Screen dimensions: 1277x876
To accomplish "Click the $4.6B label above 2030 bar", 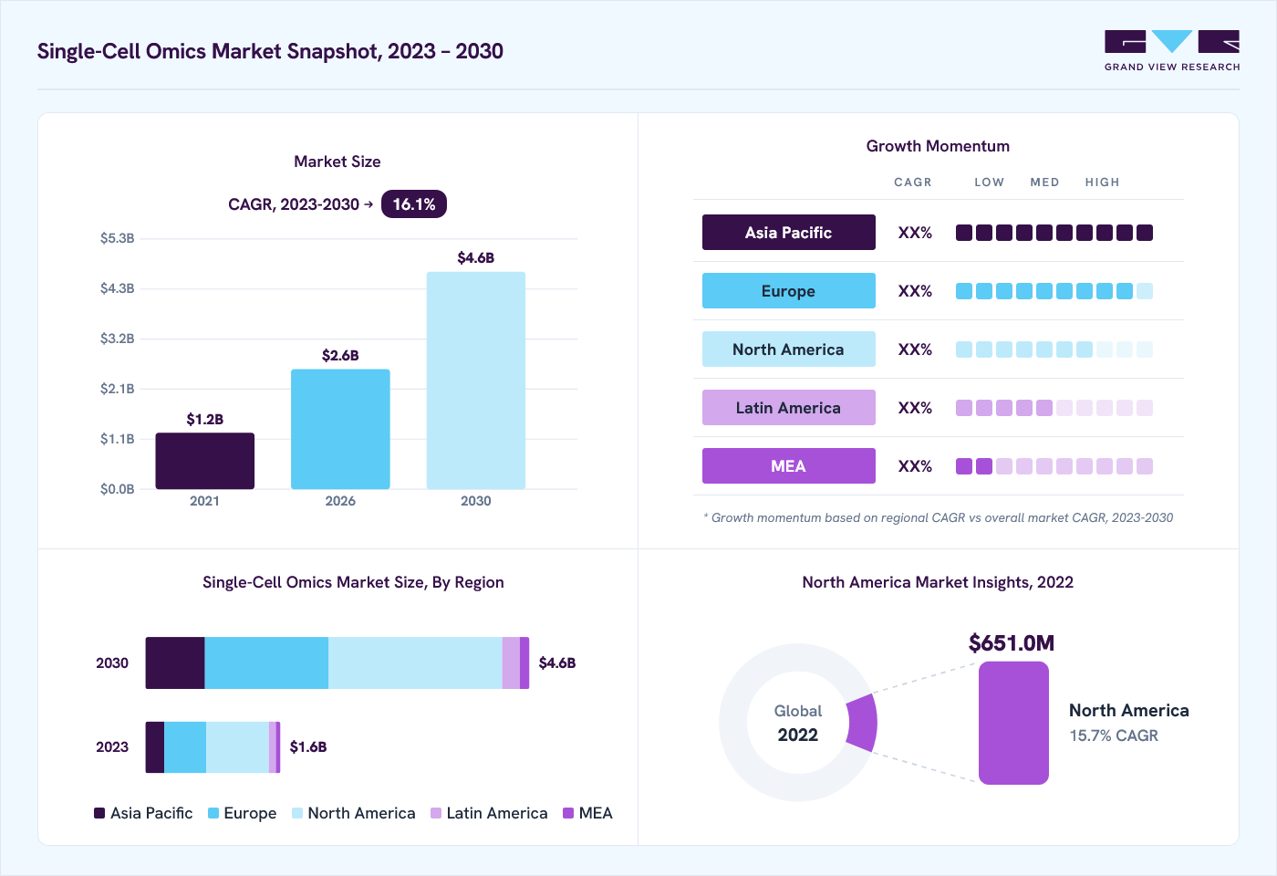I will tap(476, 258).
